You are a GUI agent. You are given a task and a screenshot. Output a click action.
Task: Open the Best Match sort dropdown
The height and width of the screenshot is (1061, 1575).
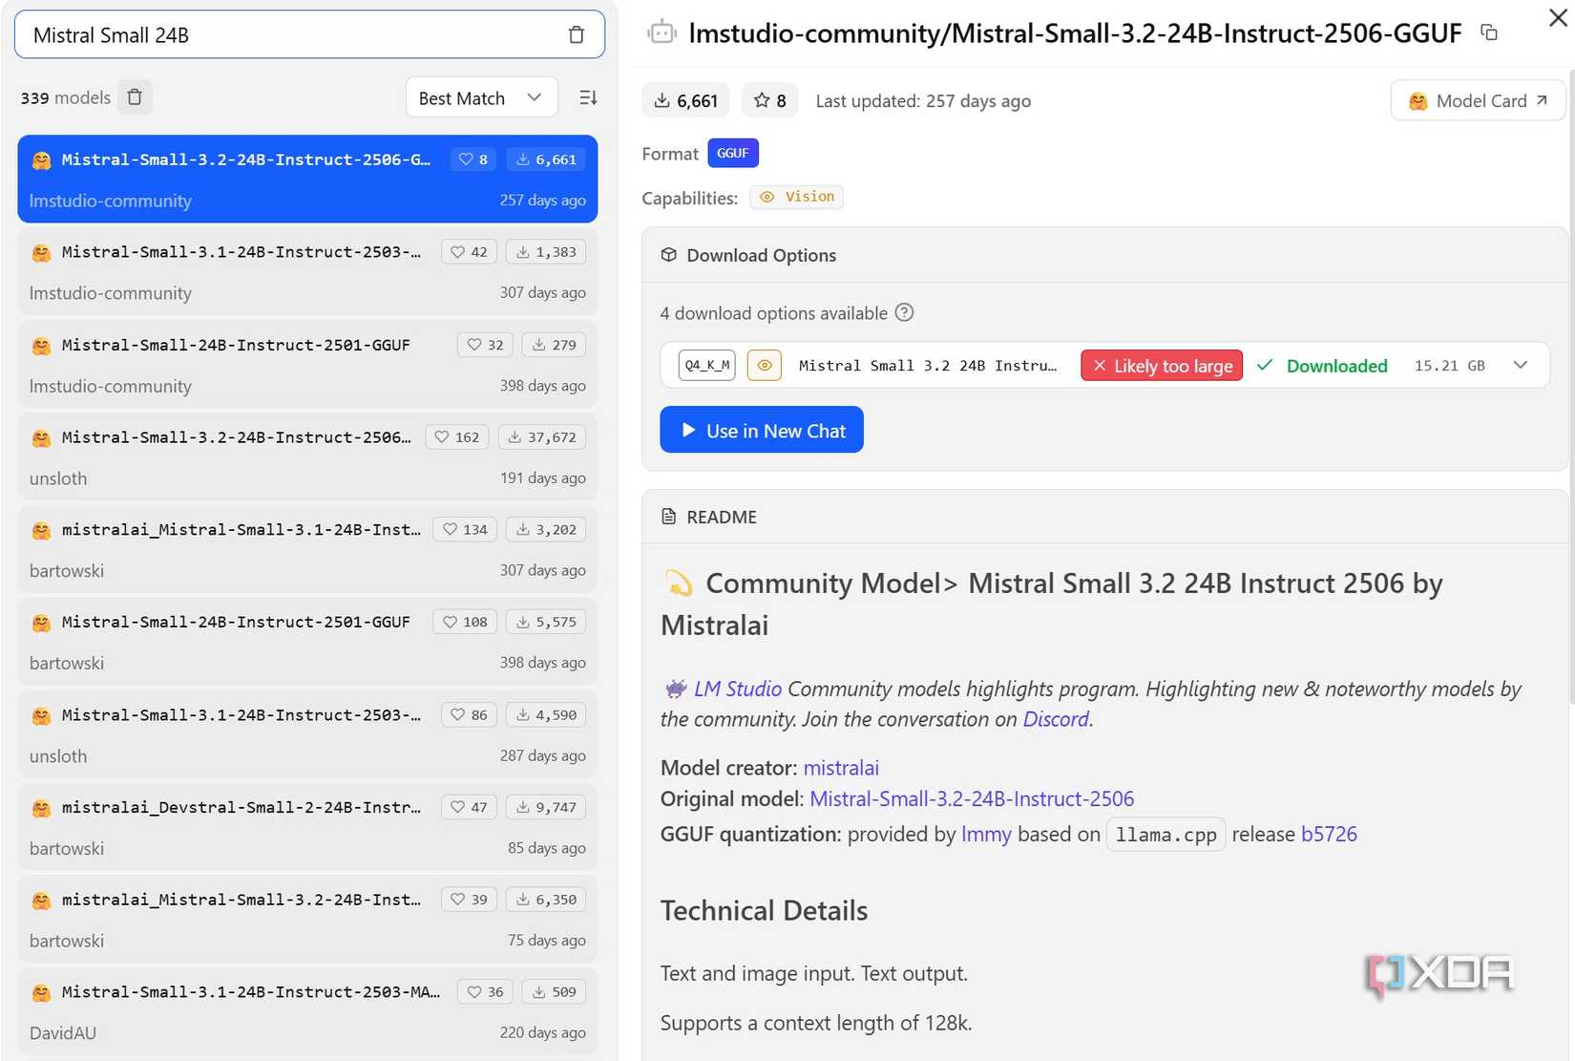pyautogui.click(x=482, y=97)
